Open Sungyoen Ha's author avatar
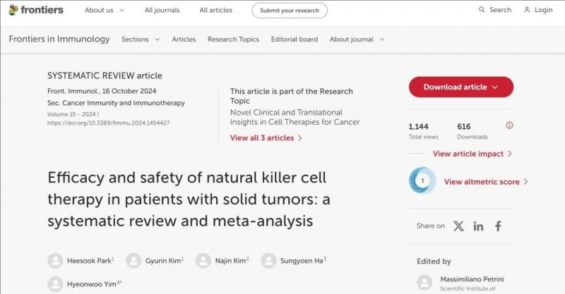This screenshot has width=565, height=294. pyautogui.click(x=268, y=261)
